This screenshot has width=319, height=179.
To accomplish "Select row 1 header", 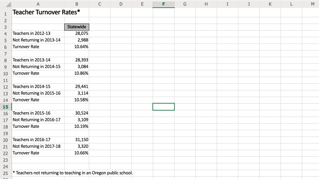I will [x=6, y=13].
